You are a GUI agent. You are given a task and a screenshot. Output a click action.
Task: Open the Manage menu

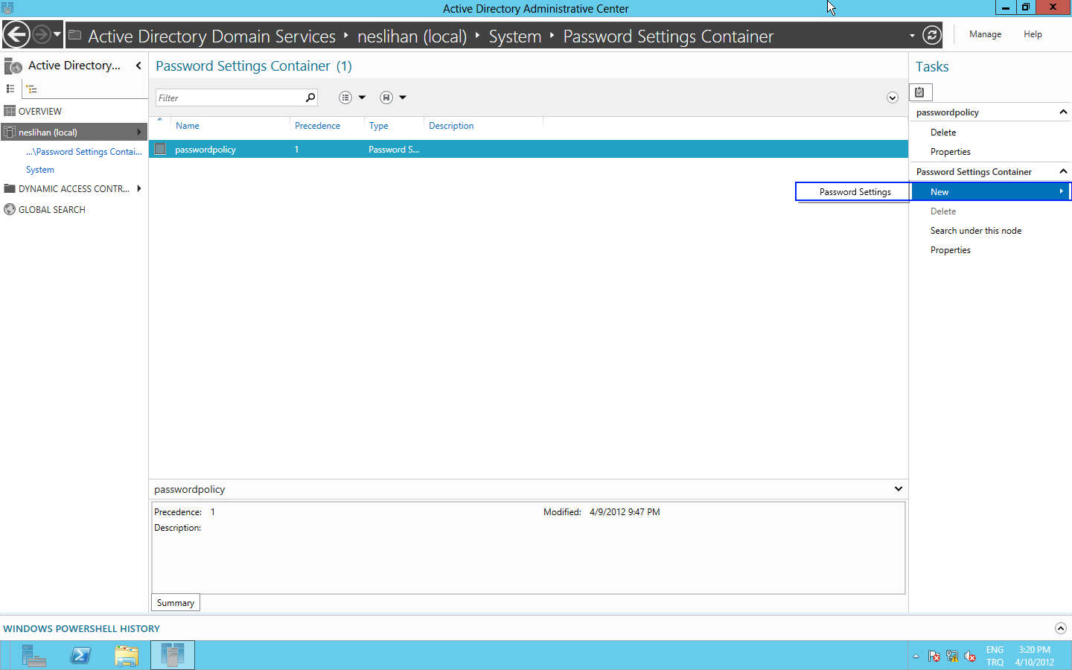(x=985, y=34)
